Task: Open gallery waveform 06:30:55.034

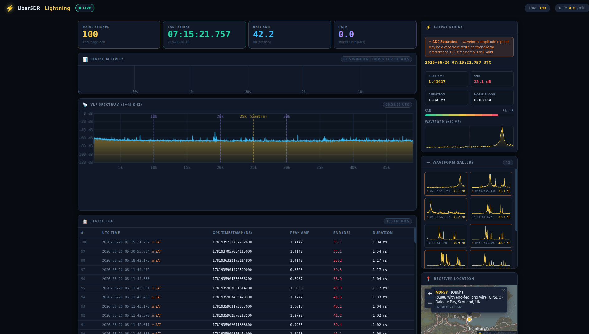Action: pos(491,183)
